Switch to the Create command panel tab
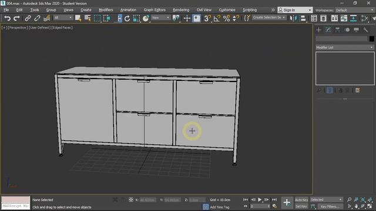Image resolution: width=376 pixels, height=211 pixels. [x=318, y=30]
